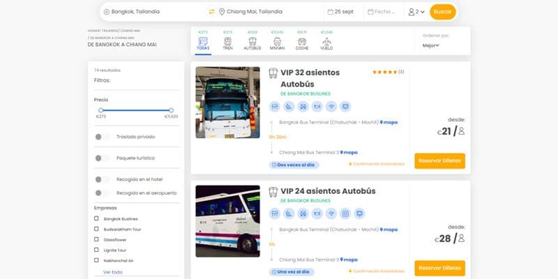558x279 pixels.
Task: Open the mapa link for VIP 24 Chiang Mai terminal
Action: (349, 259)
